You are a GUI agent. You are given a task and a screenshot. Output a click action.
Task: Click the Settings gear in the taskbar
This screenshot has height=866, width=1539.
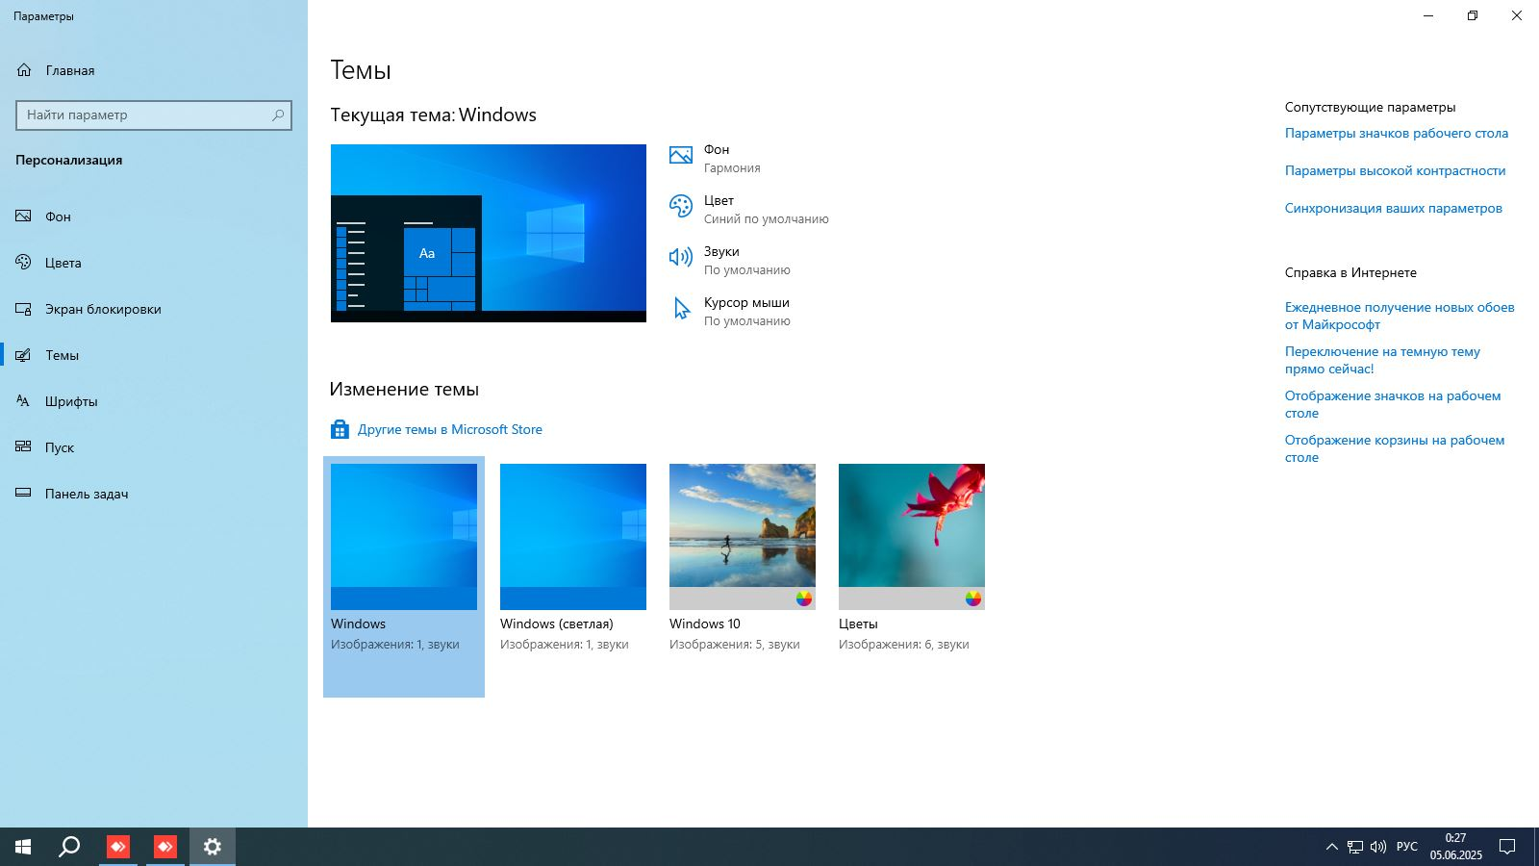click(213, 847)
